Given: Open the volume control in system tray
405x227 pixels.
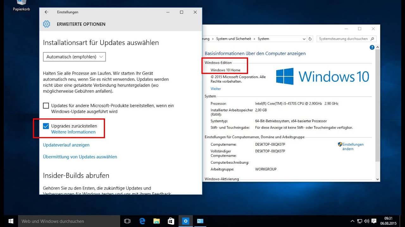Looking at the screenshot, I should [x=367, y=221].
